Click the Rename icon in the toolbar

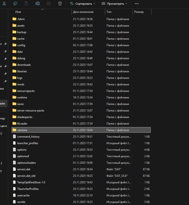(x=38, y=4)
